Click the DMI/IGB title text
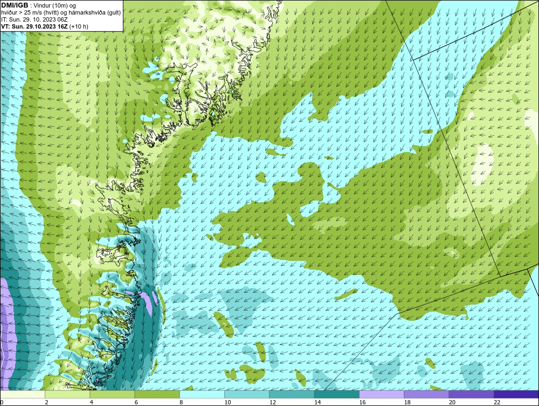 pyautogui.click(x=15, y=5)
